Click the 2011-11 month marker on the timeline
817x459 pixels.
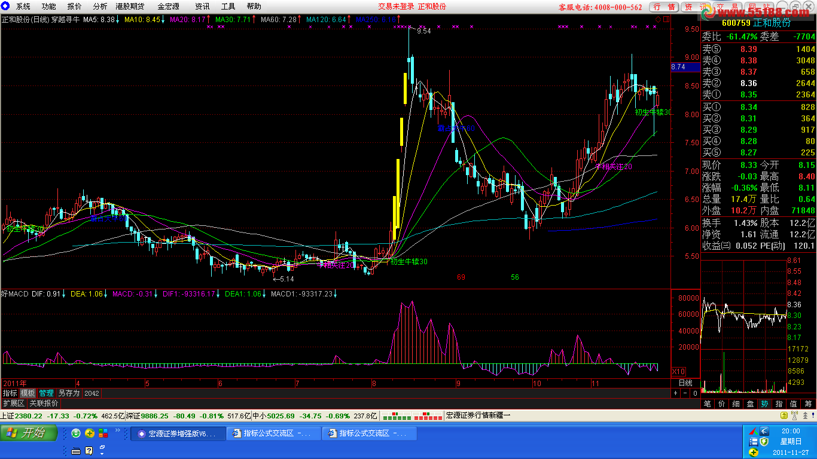click(595, 383)
